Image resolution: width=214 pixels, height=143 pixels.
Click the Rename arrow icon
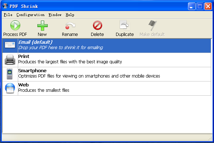(x=70, y=26)
